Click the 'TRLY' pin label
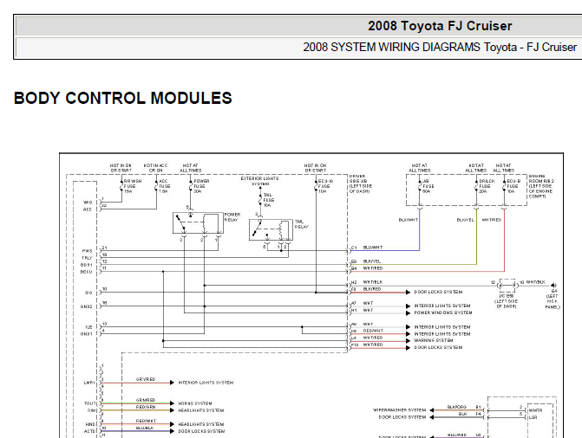This screenshot has width=582, height=438. click(87, 258)
